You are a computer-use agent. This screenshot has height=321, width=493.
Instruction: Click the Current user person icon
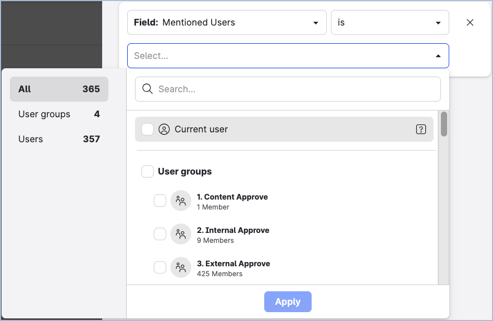164,129
